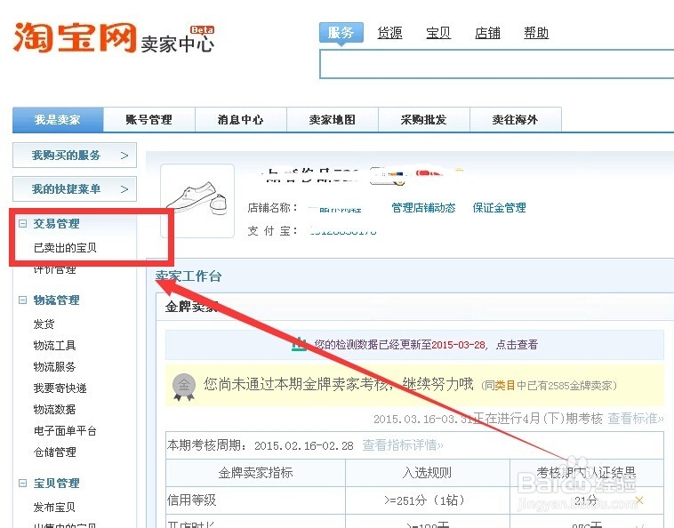674x528 pixels.
Task: Open 电子面单平台 link
Action: (65, 431)
